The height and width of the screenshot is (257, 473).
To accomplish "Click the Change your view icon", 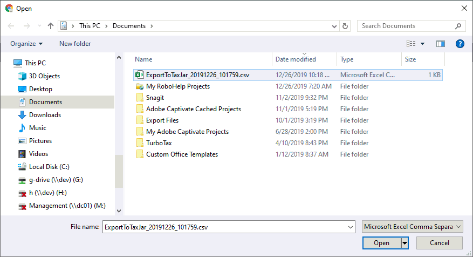I will (x=412, y=44).
